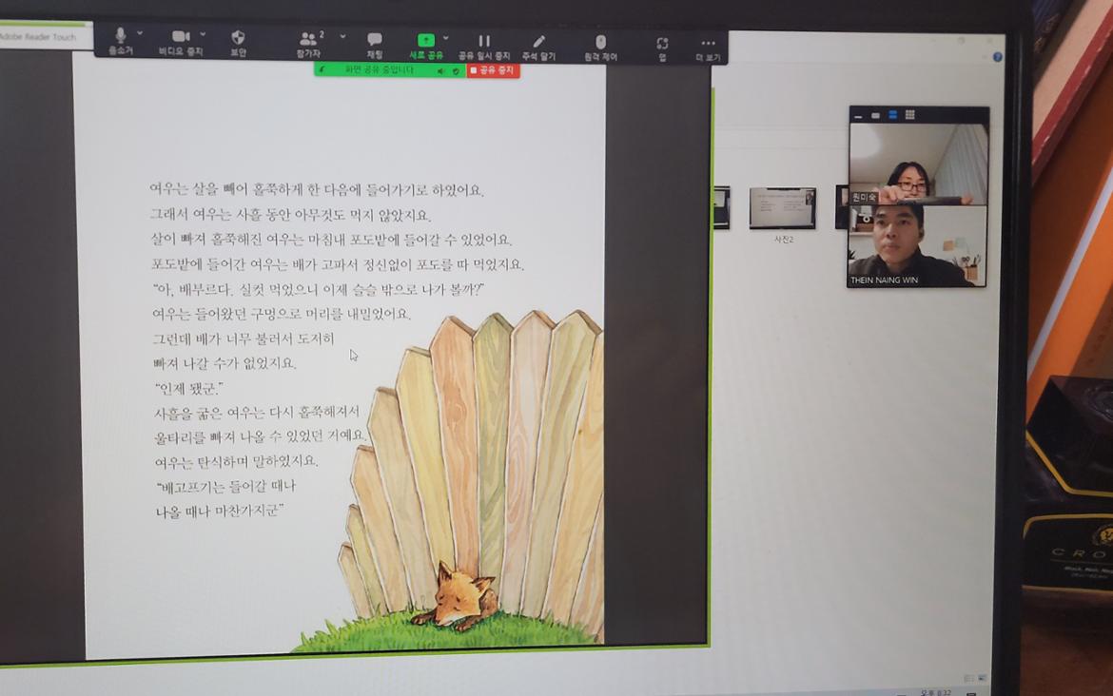Click speaker icon in green sharing bar
The image size is (1113, 696).
440,71
